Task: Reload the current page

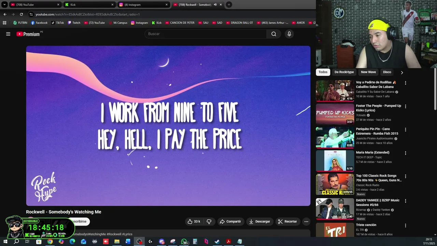Action: click(21, 14)
